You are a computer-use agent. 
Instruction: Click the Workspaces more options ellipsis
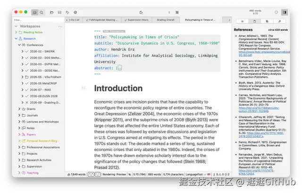[60, 26]
